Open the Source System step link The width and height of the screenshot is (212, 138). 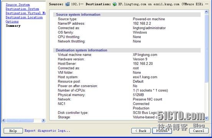coord(18,5)
